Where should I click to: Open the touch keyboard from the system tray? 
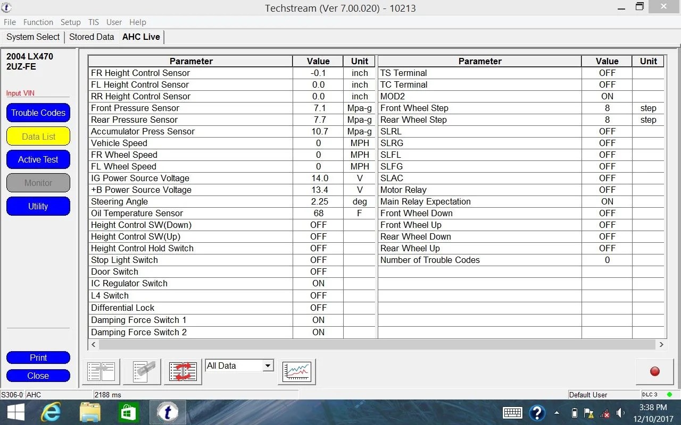tap(512, 413)
